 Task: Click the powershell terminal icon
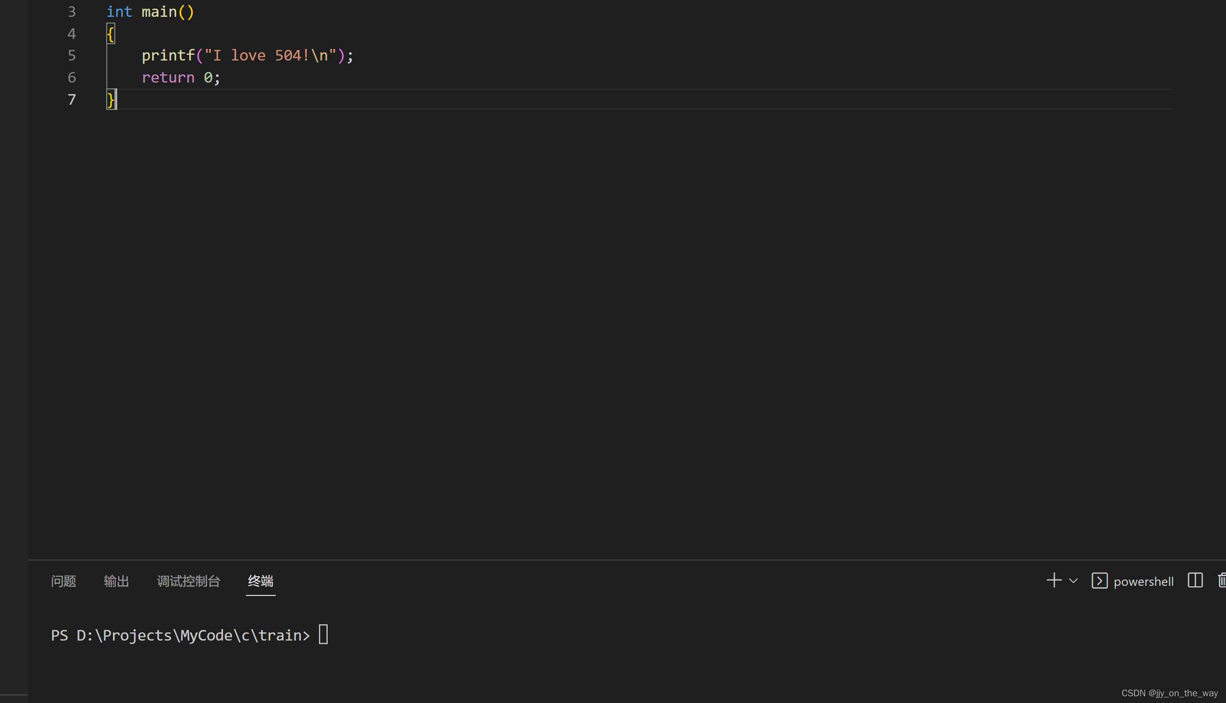[1099, 581]
